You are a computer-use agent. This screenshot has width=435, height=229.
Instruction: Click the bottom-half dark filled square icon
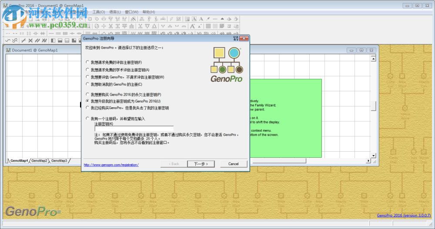[60, 40]
